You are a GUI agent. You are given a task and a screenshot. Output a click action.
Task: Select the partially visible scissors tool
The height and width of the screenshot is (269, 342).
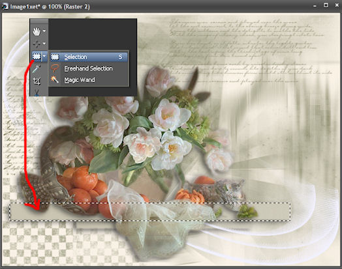coord(37,92)
